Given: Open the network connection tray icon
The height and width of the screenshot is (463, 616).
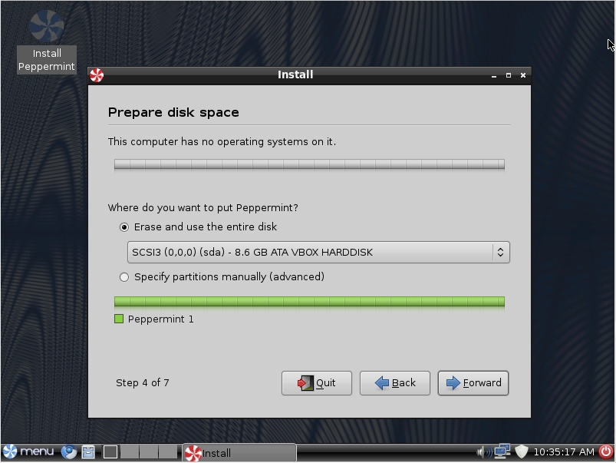Looking at the screenshot, I should click(x=502, y=451).
